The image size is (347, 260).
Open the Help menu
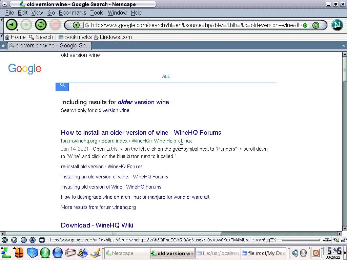tap(137, 13)
